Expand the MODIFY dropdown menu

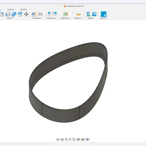click(x=10, y=18)
